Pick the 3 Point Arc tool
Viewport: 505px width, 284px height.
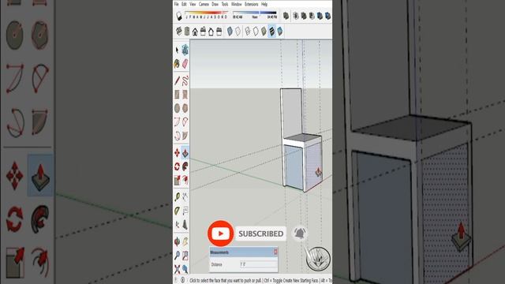[177, 136]
